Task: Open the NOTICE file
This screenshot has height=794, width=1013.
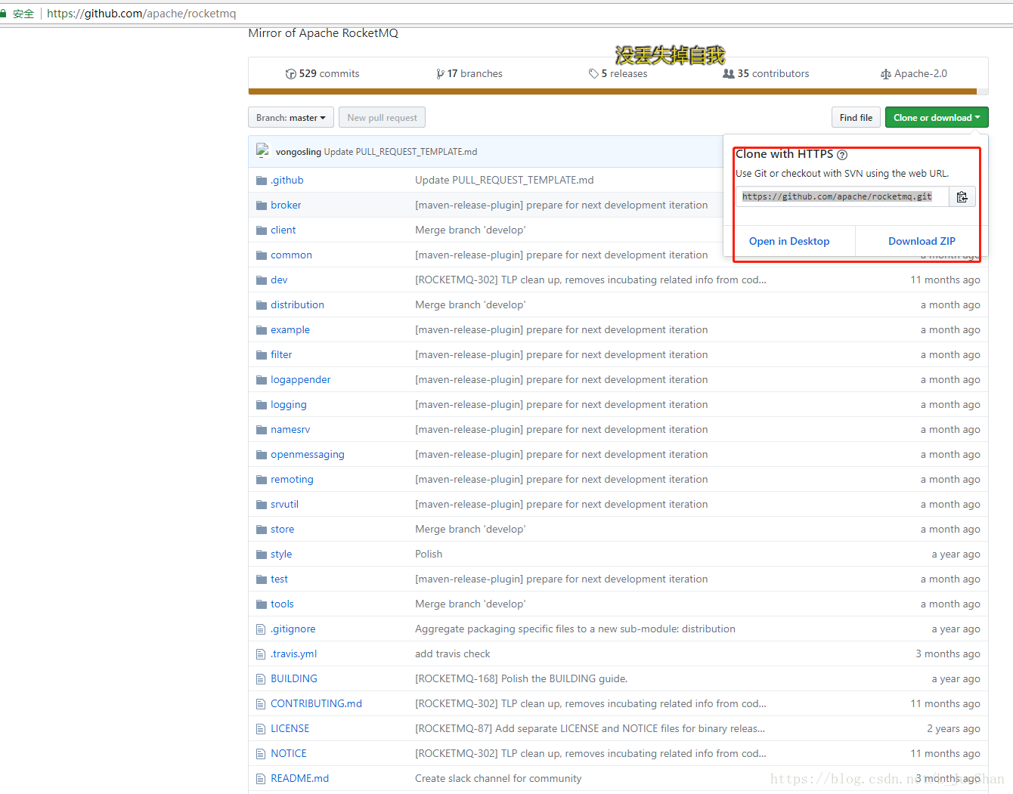Action: point(289,754)
